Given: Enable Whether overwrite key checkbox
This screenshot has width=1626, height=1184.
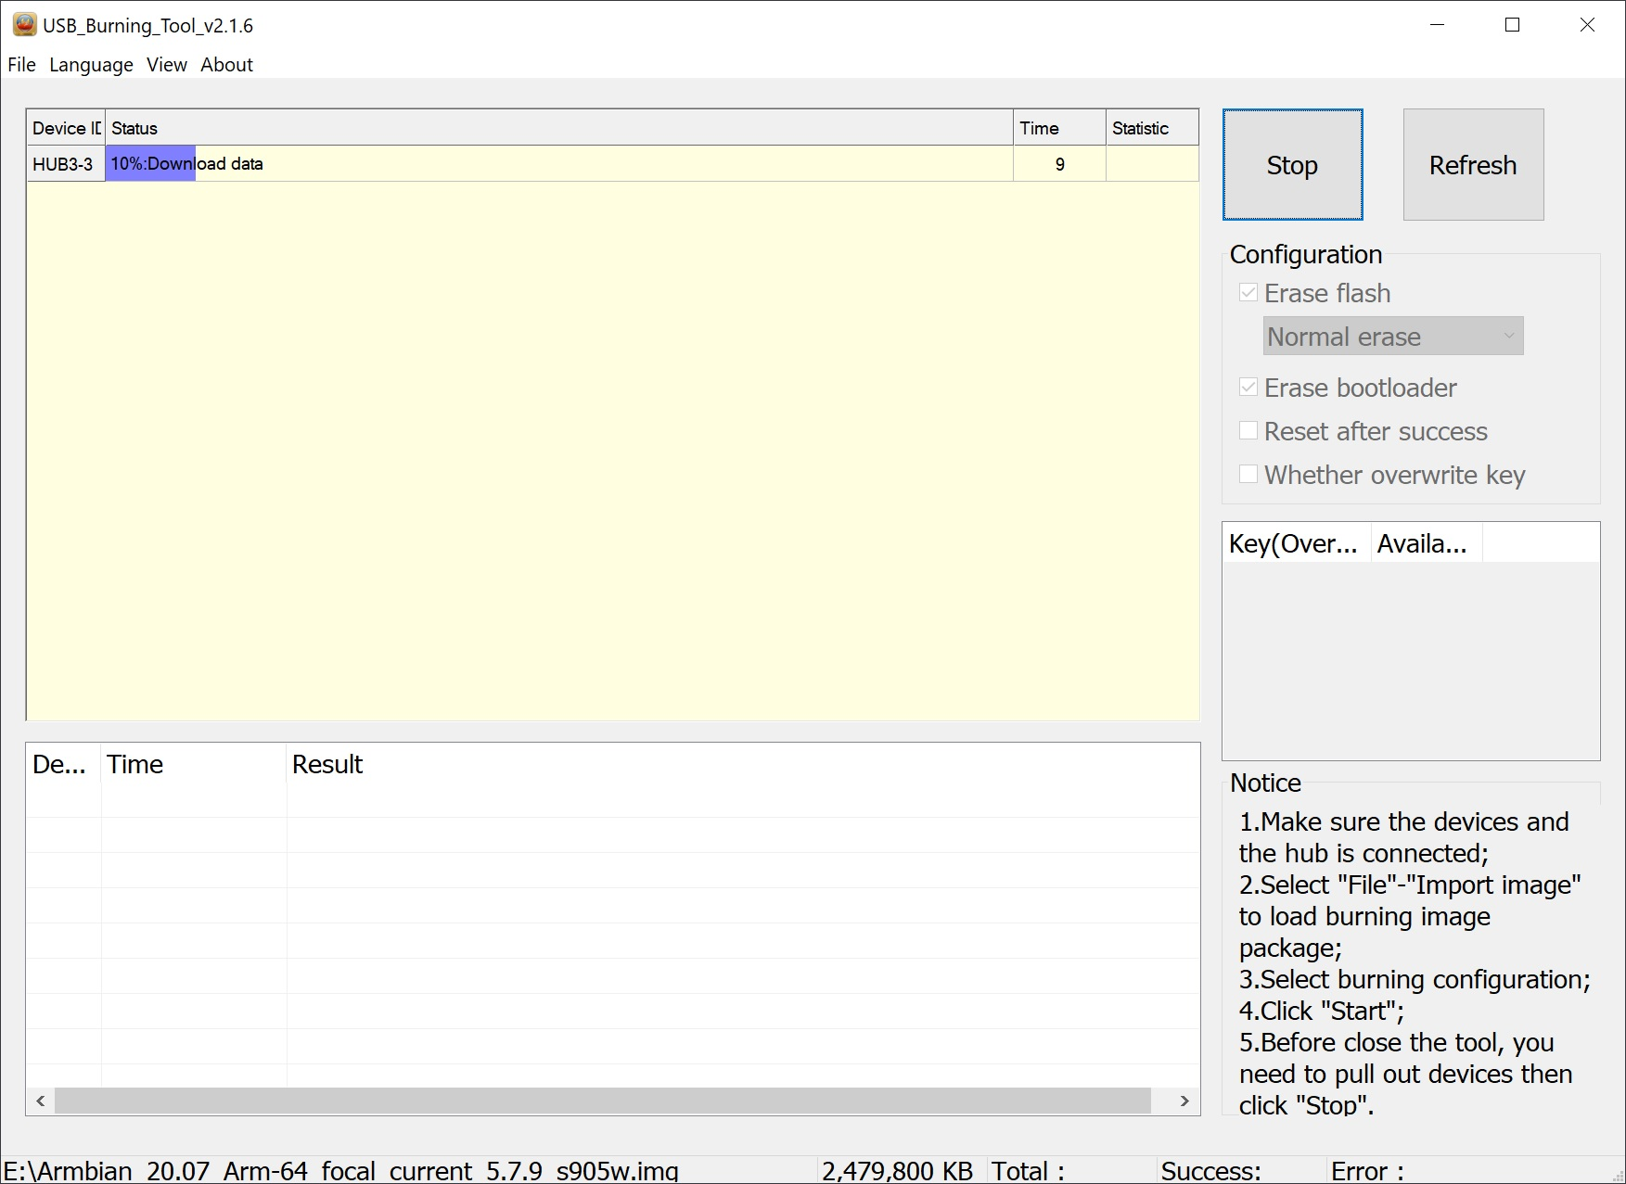Looking at the screenshot, I should click(x=1248, y=475).
